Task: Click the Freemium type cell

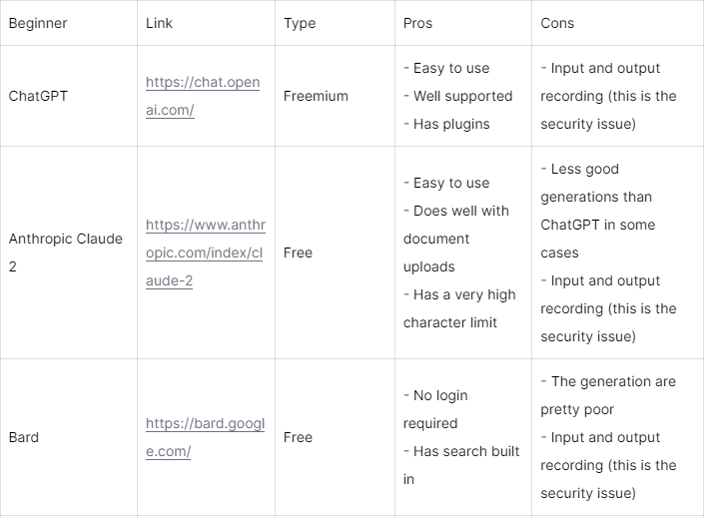Action: pos(316,96)
